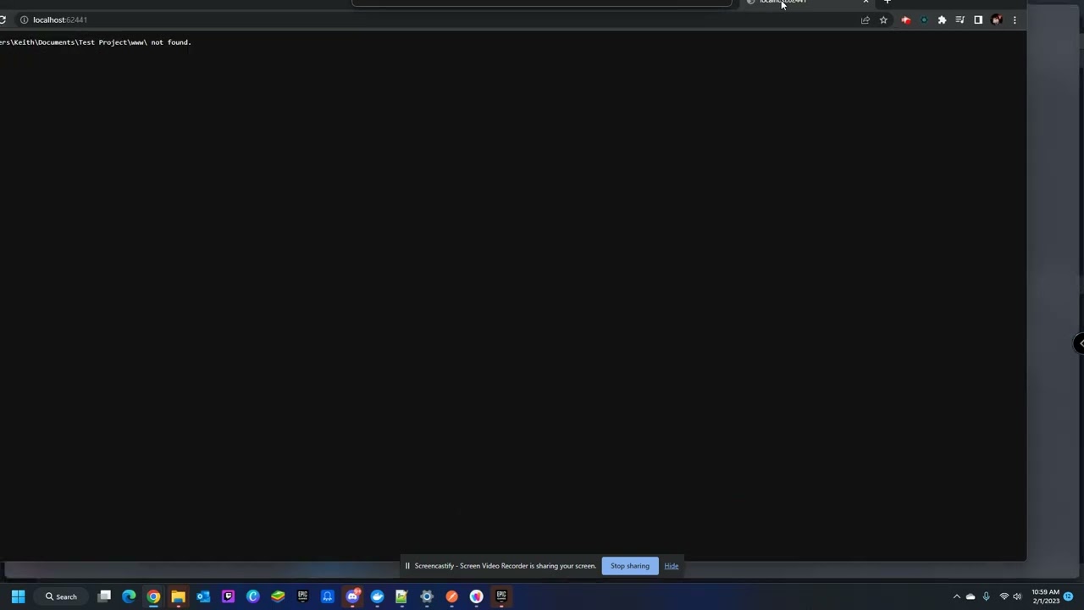Open the orange round taskbar app
Image resolution: width=1084 pixels, height=610 pixels.
(451, 596)
